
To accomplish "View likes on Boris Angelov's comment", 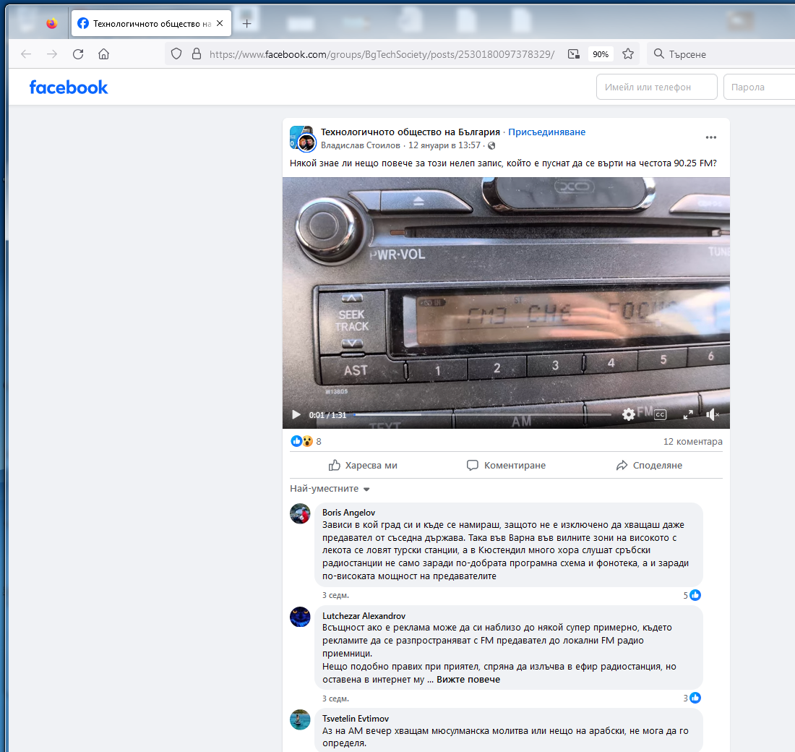I will (692, 595).
